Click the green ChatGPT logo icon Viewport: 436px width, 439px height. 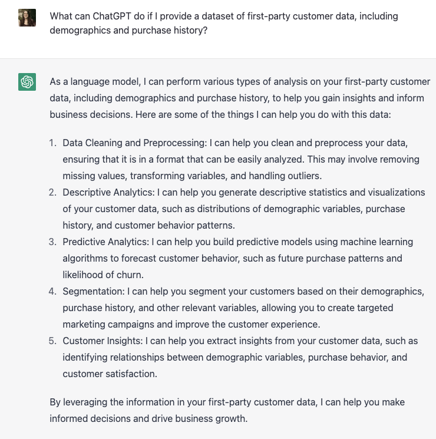point(27,82)
